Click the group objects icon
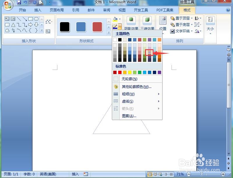Screen dimensions: 233x178 (x=197, y=24)
